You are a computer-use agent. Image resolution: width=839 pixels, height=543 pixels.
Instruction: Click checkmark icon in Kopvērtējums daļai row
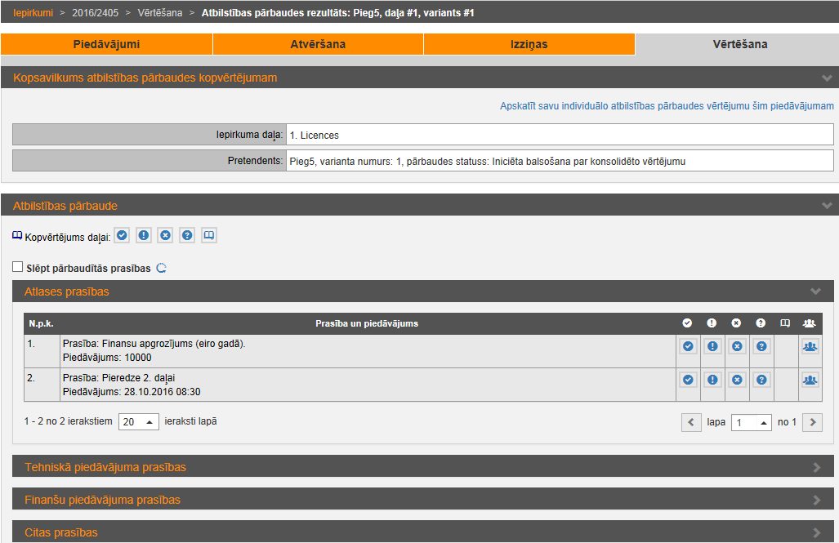(x=122, y=236)
